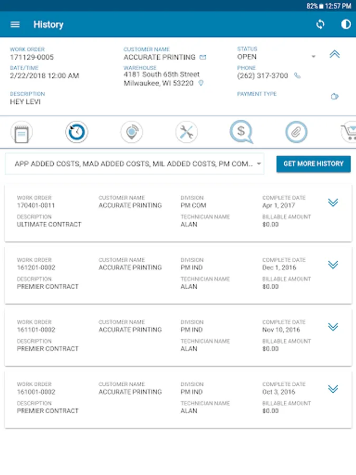Open the dollar quote bubble tab
This screenshot has width=356, height=475.
[x=241, y=132]
